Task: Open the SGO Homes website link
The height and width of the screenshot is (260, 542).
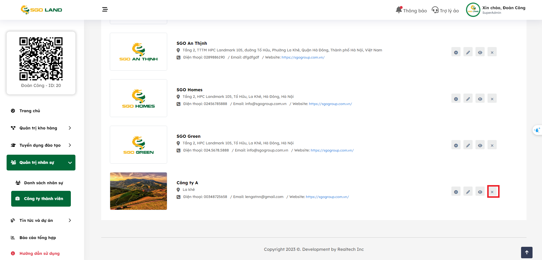Action: (330, 104)
